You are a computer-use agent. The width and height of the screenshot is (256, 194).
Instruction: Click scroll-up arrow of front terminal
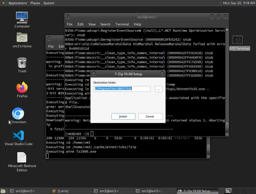tap(227, 30)
